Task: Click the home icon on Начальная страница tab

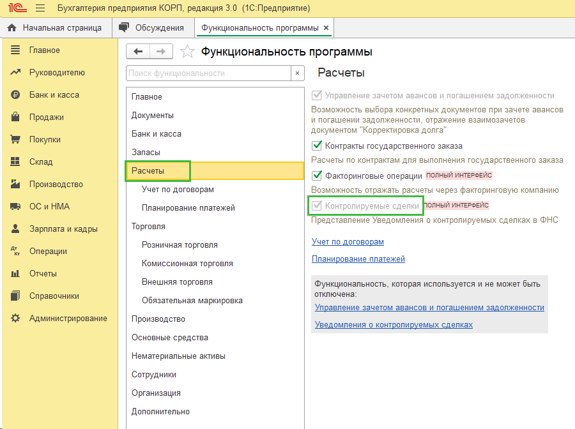Action: tap(11, 28)
